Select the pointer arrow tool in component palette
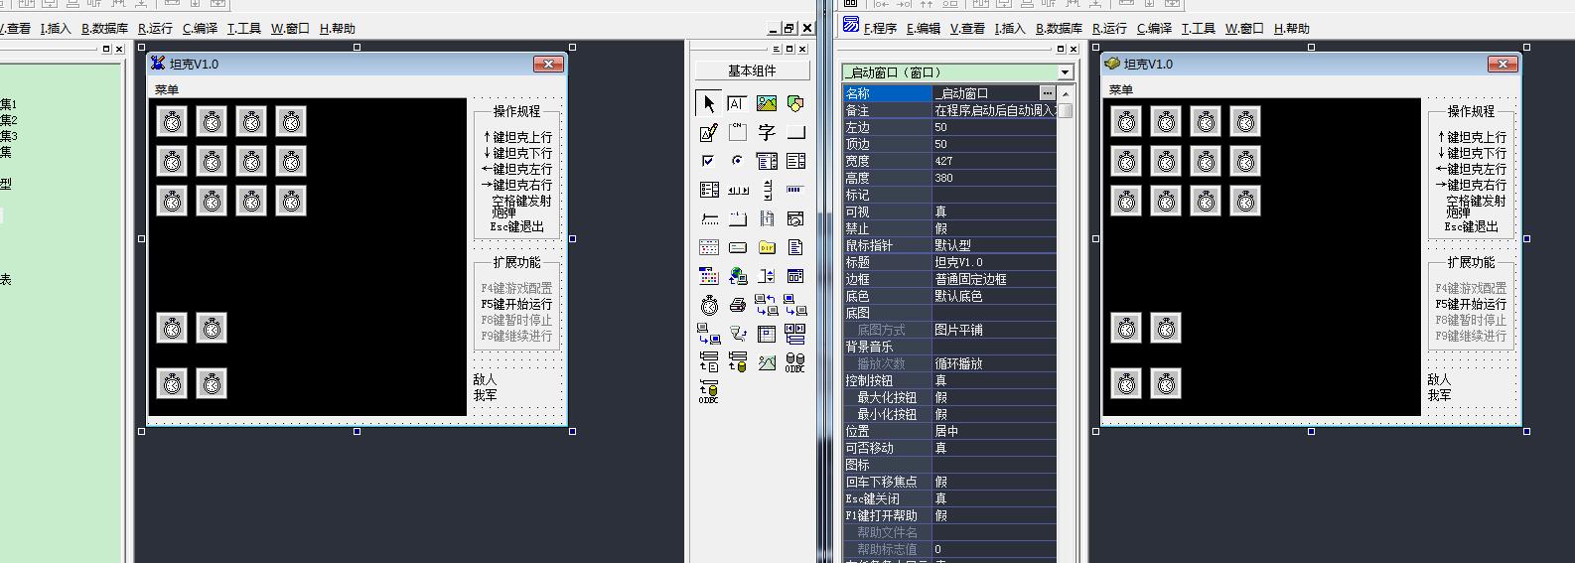 (709, 103)
